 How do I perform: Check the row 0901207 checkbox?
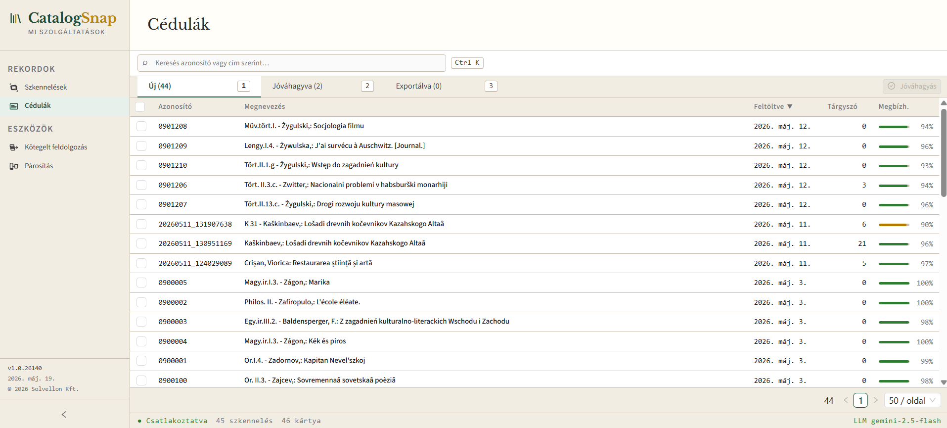pyautogui.click(x=141, y=204)
